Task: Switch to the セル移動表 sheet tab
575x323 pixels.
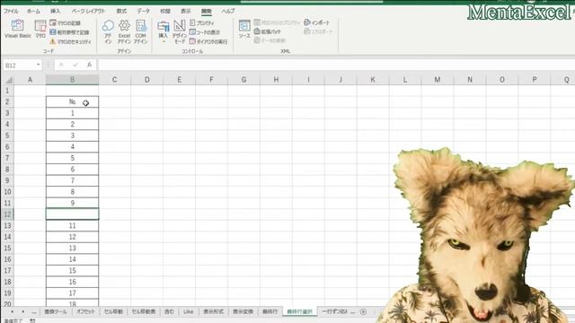Action: (x=144, y=311)
